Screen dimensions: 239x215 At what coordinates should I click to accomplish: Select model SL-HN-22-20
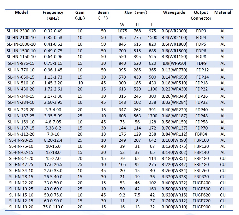coord(21,183)
